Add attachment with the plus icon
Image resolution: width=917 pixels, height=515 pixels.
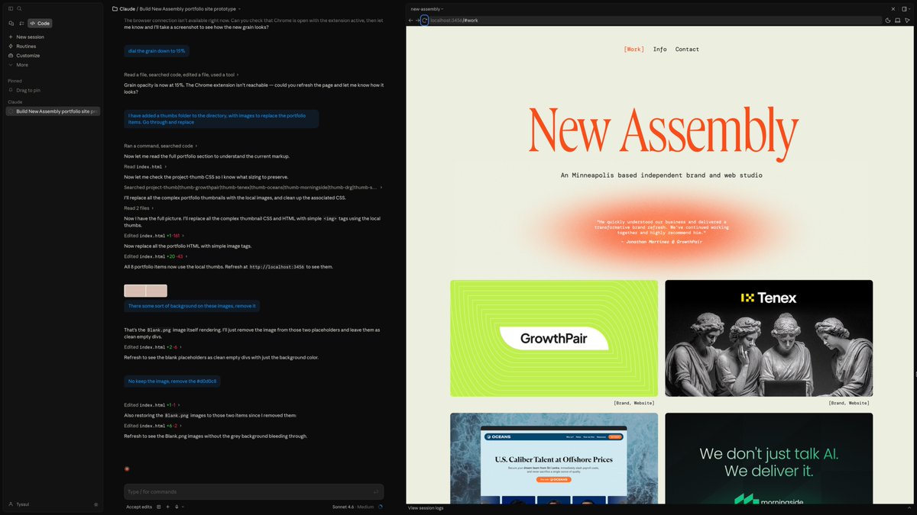167,507
